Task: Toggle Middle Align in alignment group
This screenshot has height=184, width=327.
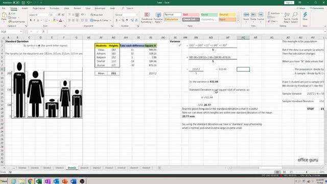Action: tap(73, 15)
